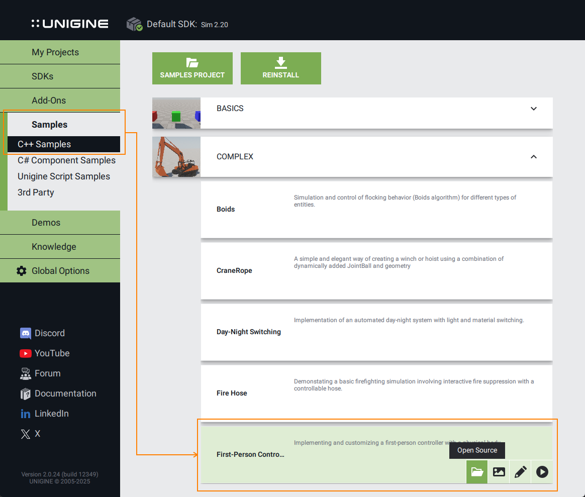The width and height of the screenshot is (585, 497).
Task: Run First-Person Controller sample play icon
Action: [x=542, y=472]
